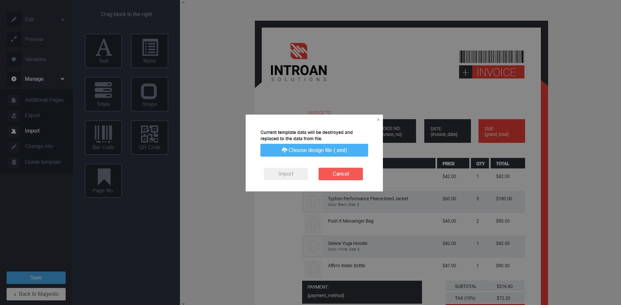Close the import dialog with X
The height and width of the screenshot is (305, 621).
[378, 120]
